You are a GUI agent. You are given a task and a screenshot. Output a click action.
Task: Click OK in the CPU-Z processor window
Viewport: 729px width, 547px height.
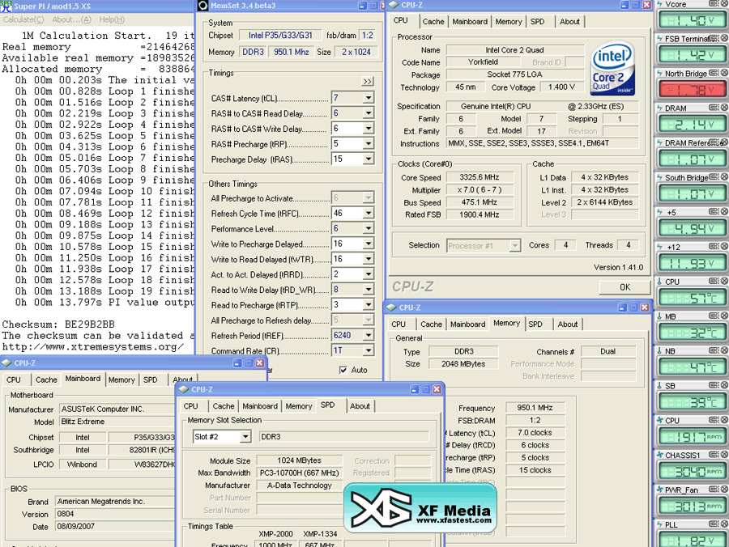625,287
